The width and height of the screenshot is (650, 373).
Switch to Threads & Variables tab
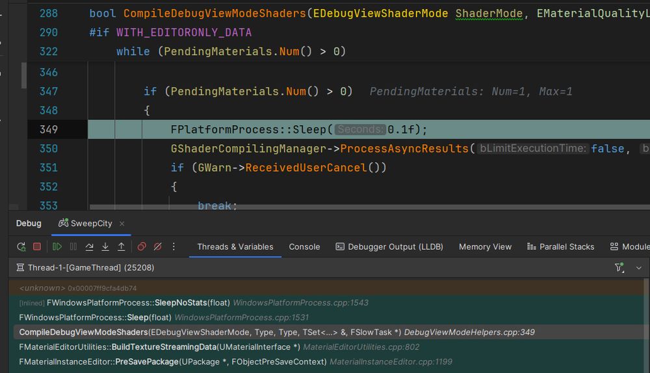coord(235,247)
